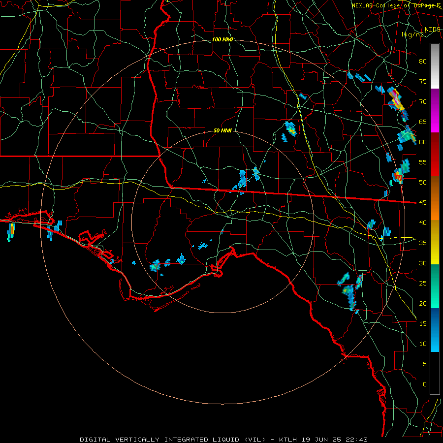Click the '20' value on the VIL scale
443x443 pixels.
click(x=423, y=303)
